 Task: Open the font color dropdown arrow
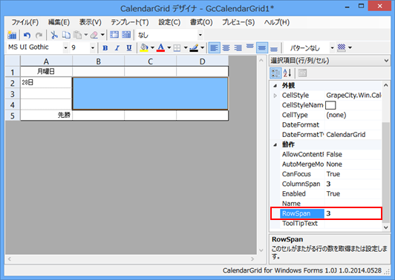(x=169, y=47)
